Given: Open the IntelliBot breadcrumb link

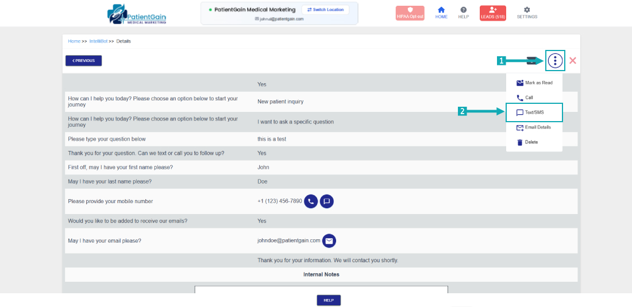Looking at the screenshot, I should click(98, 41).
